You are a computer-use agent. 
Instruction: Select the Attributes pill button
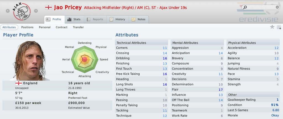(9, 27)
